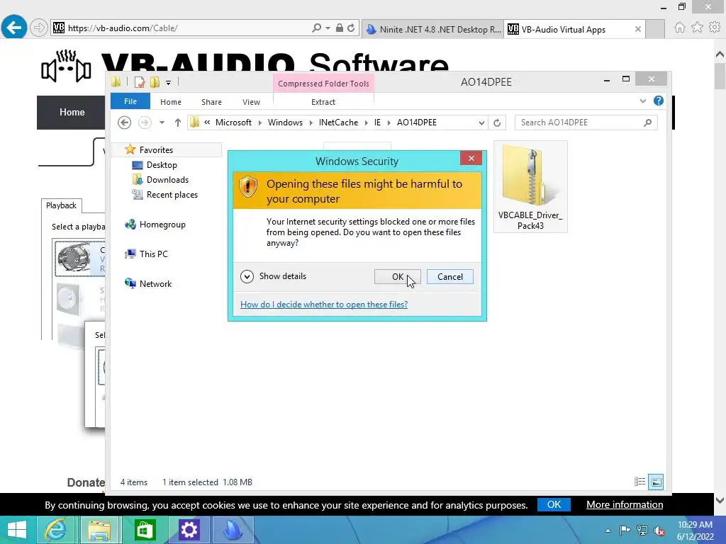Screen dimensions: 726x544
Task: Click the network icon in system tray
Action: (x=642, y=531)
